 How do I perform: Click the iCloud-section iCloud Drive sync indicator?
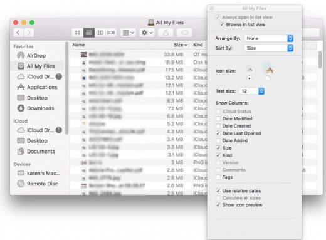[x=59, y=130]
